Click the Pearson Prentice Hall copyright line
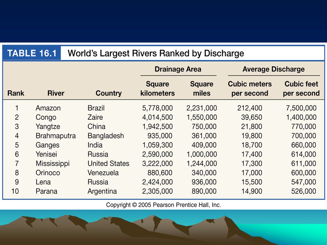 tap(163, 205)
